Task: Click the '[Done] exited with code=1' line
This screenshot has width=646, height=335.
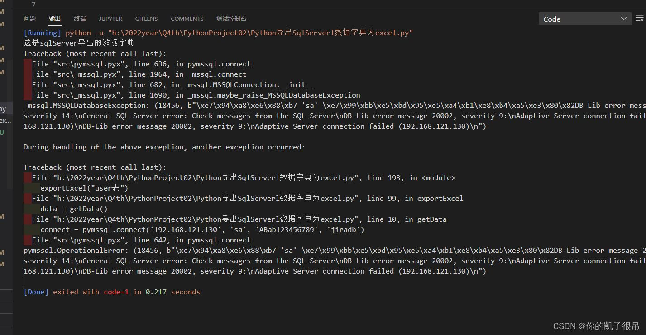Action: click(112, 292)
